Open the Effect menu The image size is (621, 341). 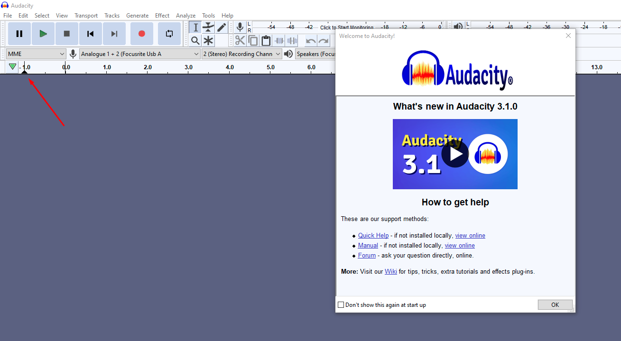[x=162, y=16]
